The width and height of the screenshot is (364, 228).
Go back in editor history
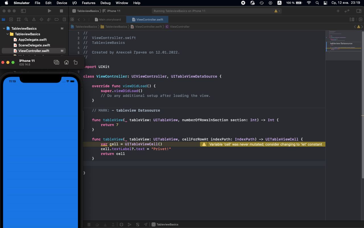click(x=79, y=19)
